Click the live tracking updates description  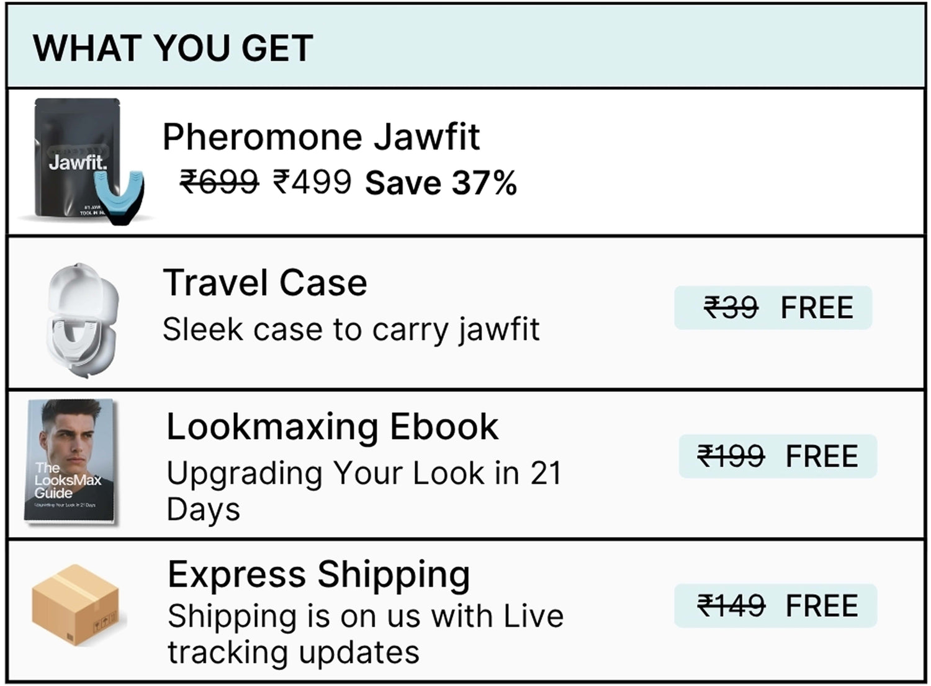click(366, 634)
